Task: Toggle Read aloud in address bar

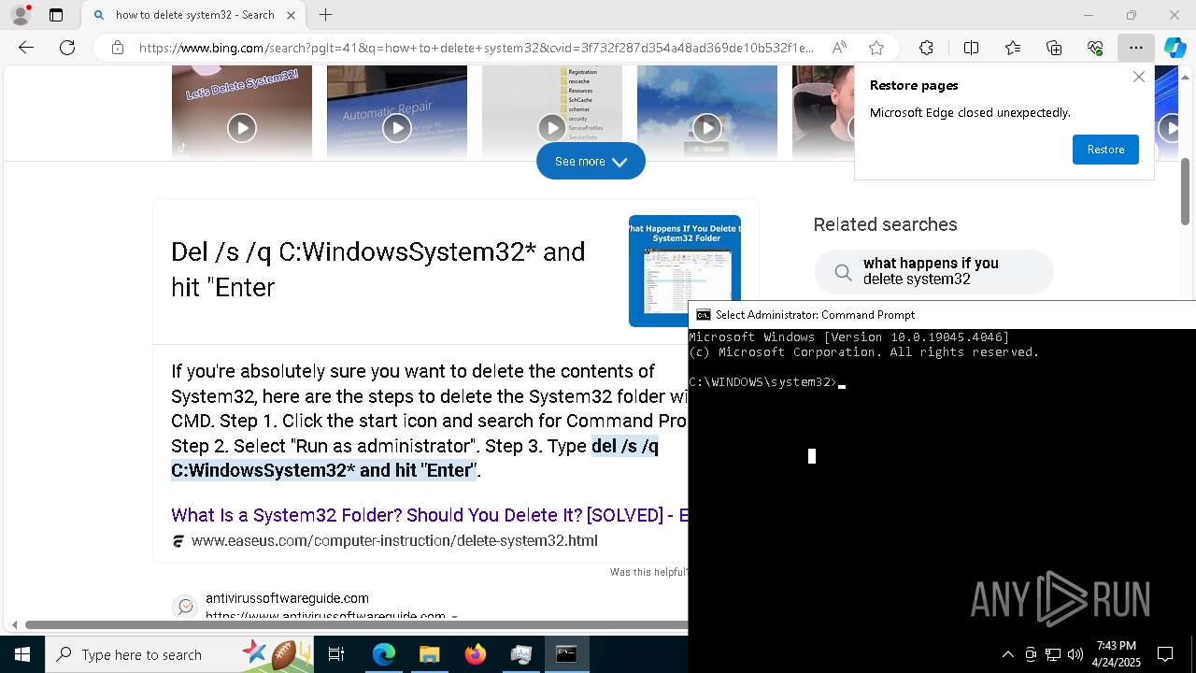Action: tap(839, 48)
